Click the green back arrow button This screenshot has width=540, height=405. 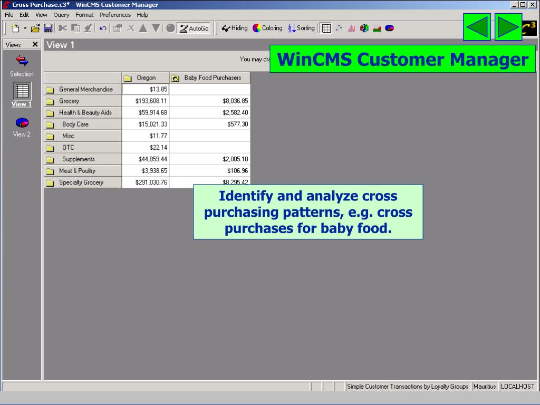point(477,27)
